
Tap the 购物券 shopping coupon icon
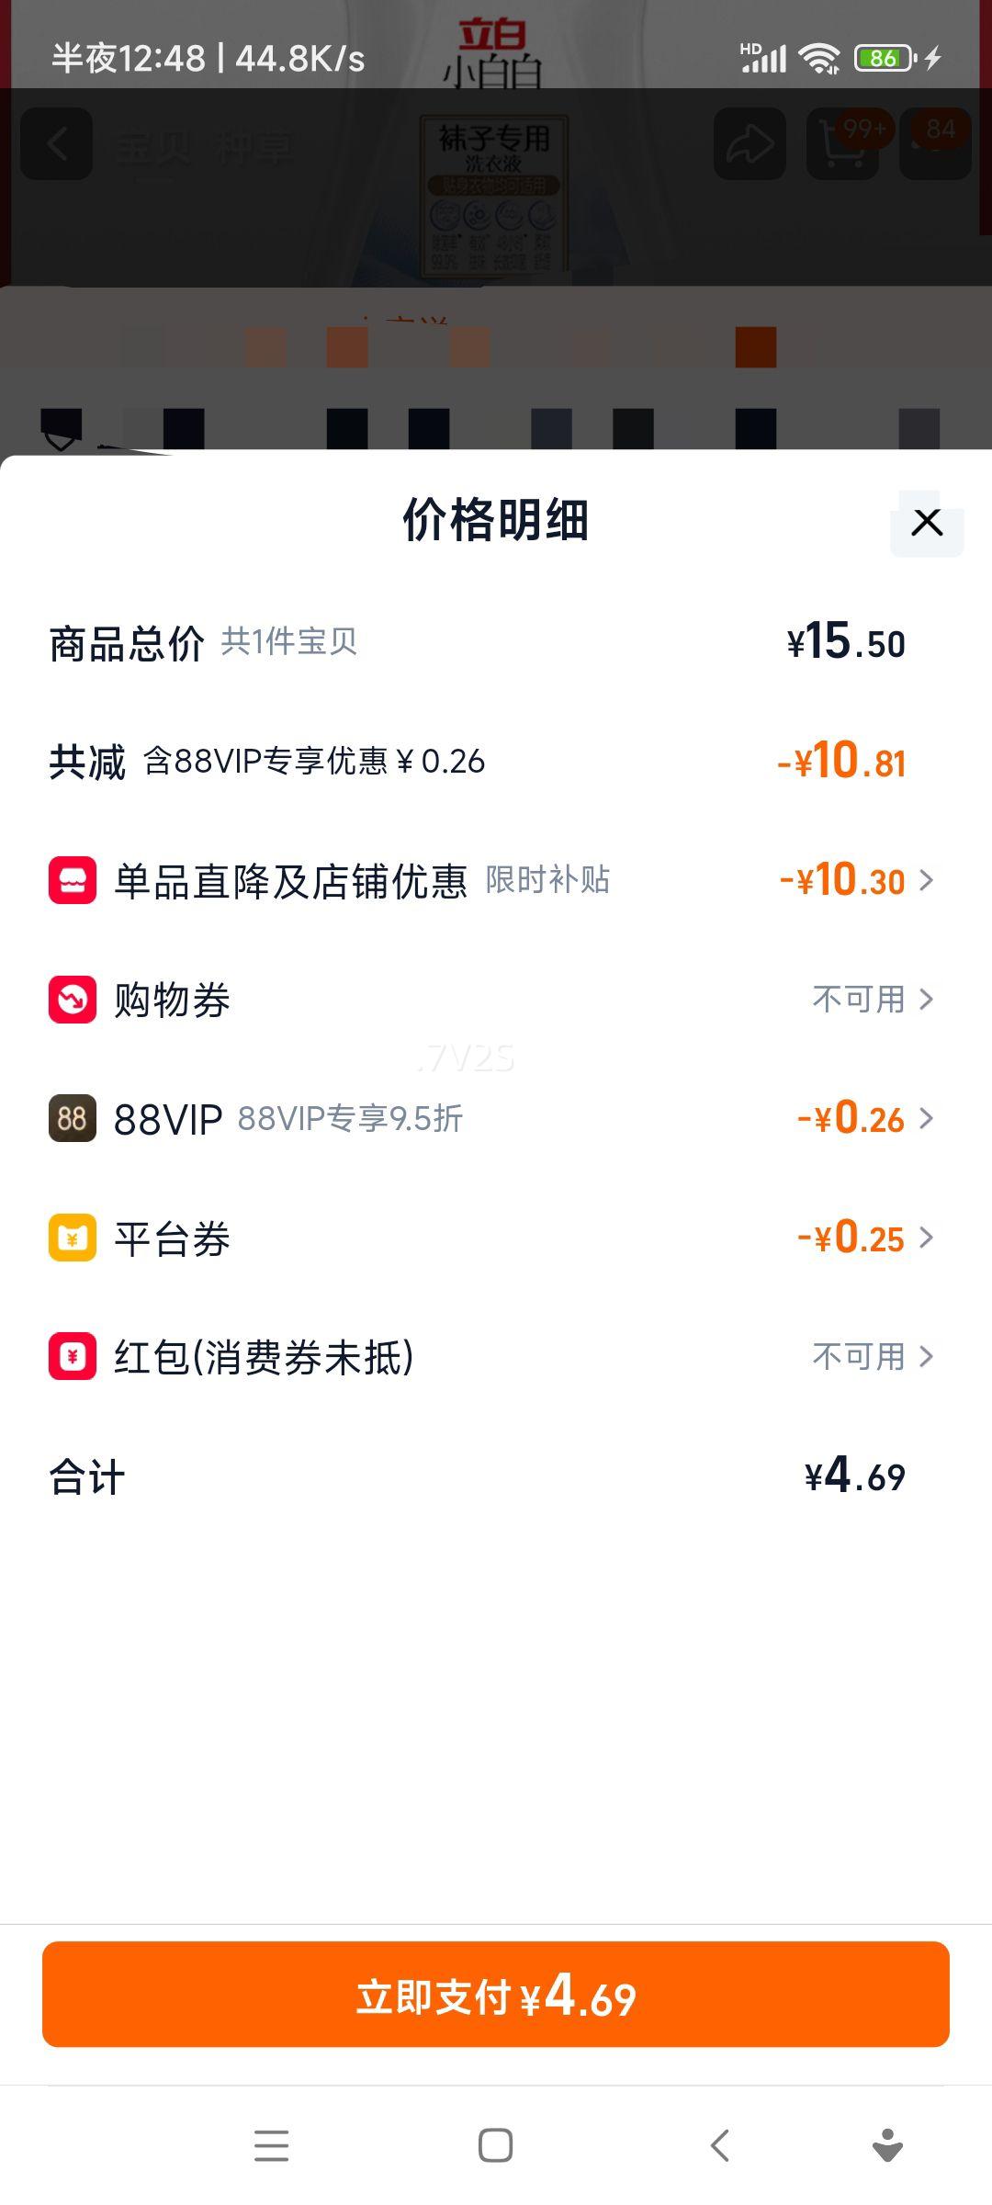click(x=73, y=999)
